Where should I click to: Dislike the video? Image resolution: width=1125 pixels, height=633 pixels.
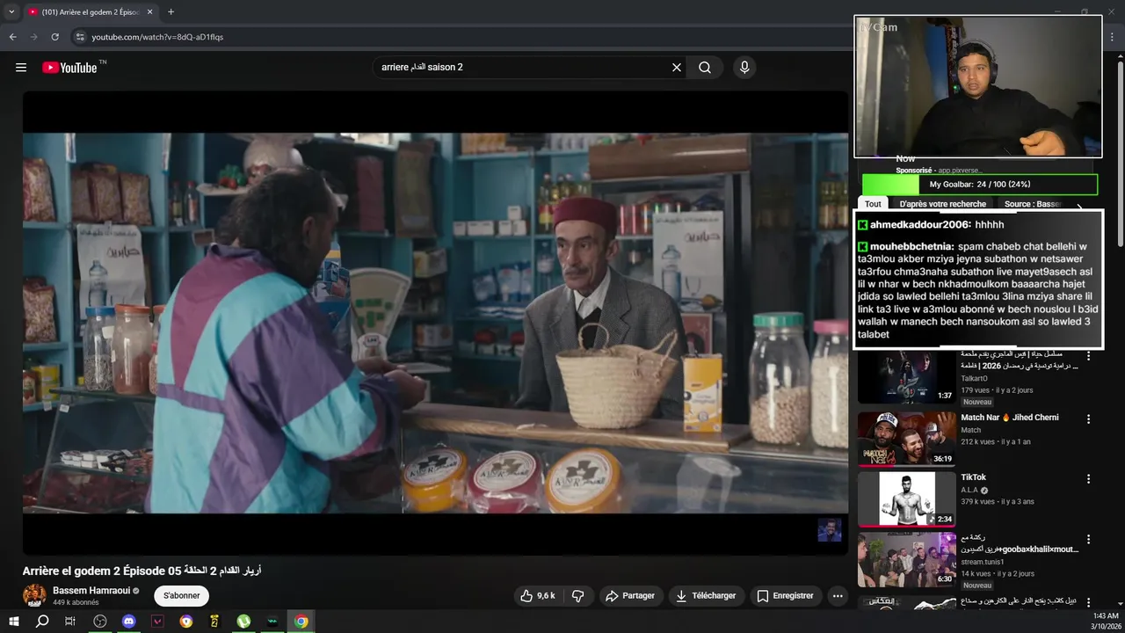pos(578,595)
